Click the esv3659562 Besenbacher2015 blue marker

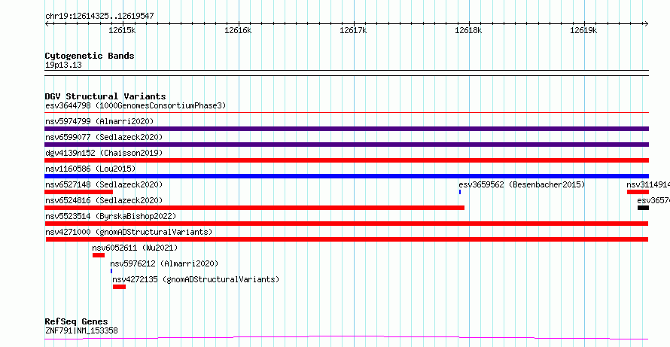tap(460, 192)
